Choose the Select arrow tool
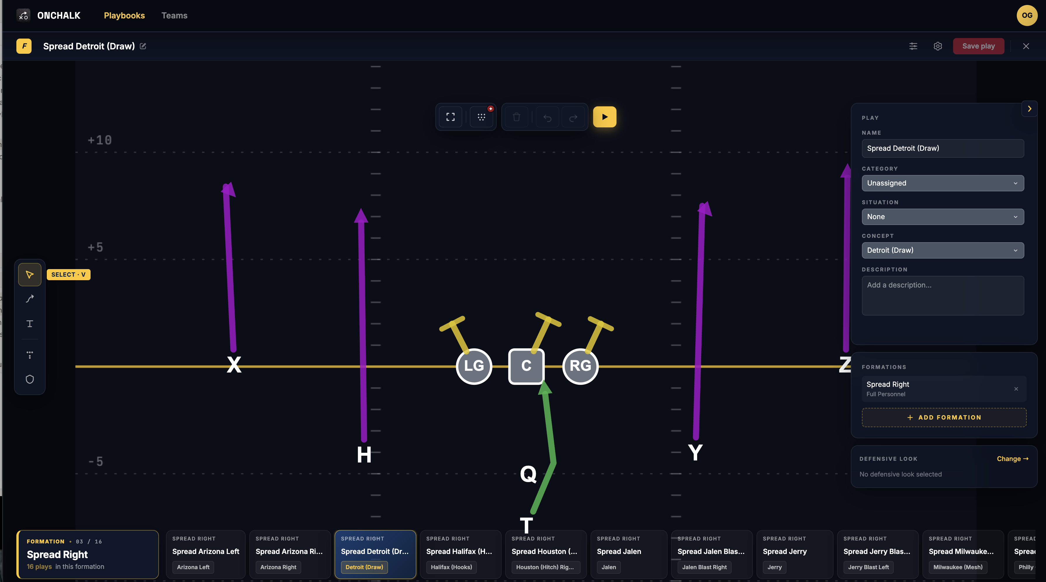 click(x=30, y=275)
